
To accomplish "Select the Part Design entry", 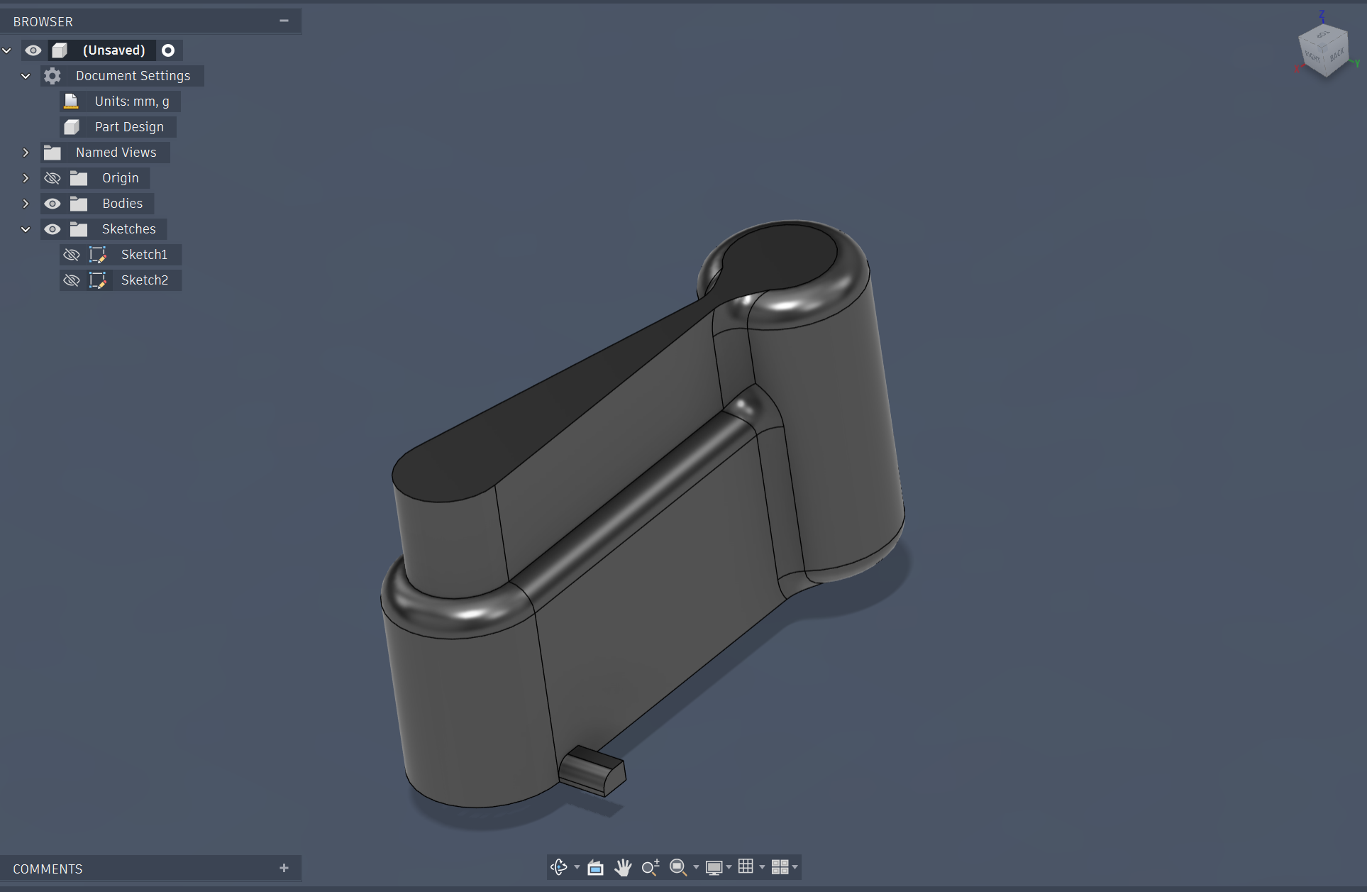I will point(129,127).
